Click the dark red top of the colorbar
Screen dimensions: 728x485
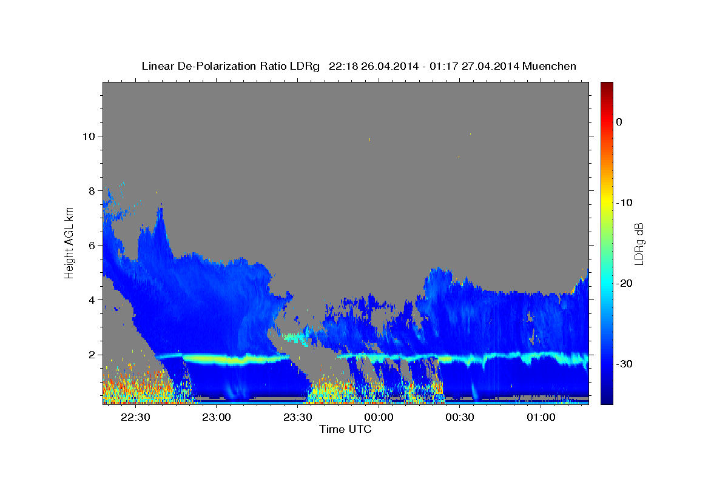(607, 87)
